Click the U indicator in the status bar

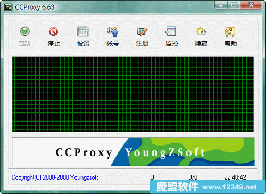(152, 177)
